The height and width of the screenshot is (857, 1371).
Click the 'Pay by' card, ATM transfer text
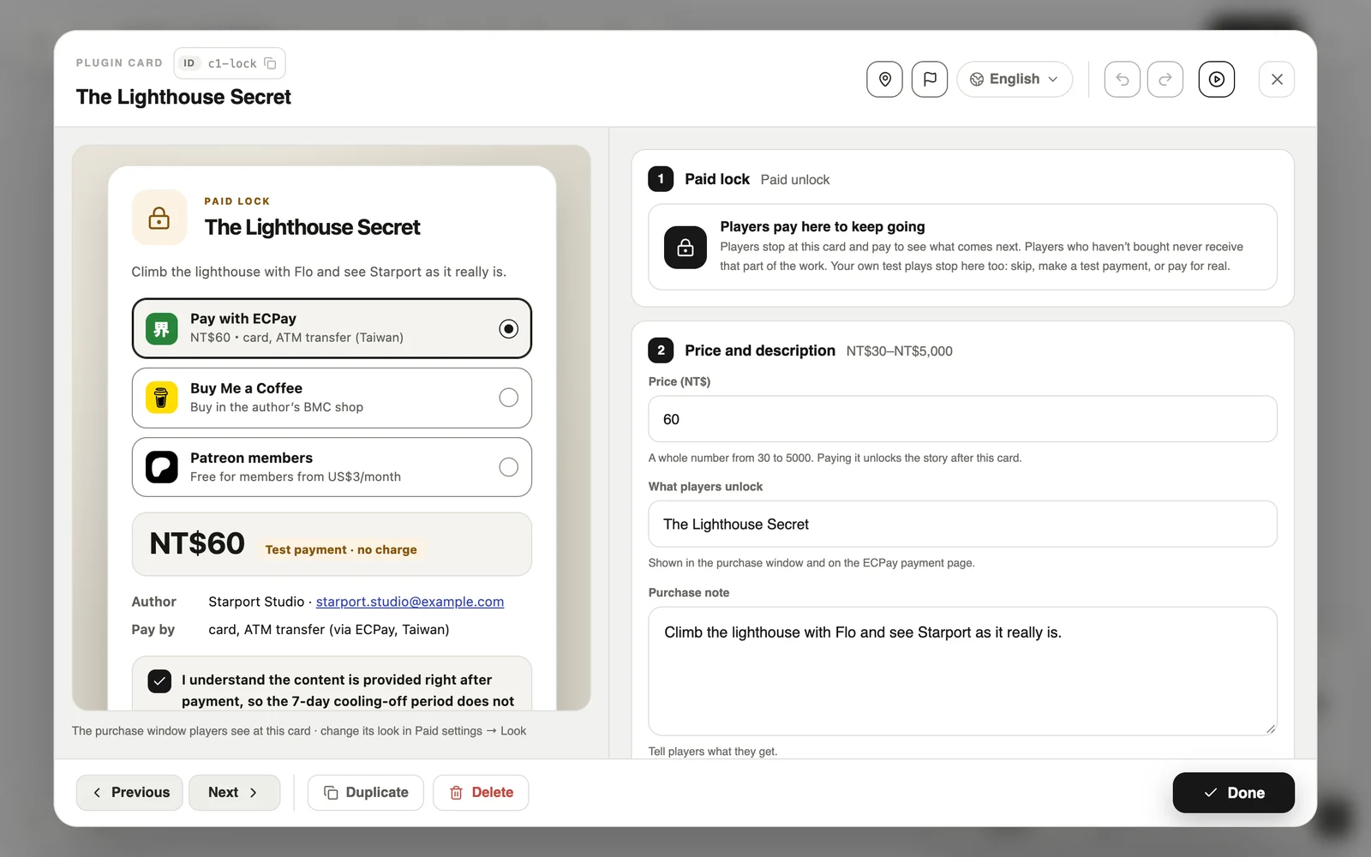pyautogui.click(x=329, y=629)
